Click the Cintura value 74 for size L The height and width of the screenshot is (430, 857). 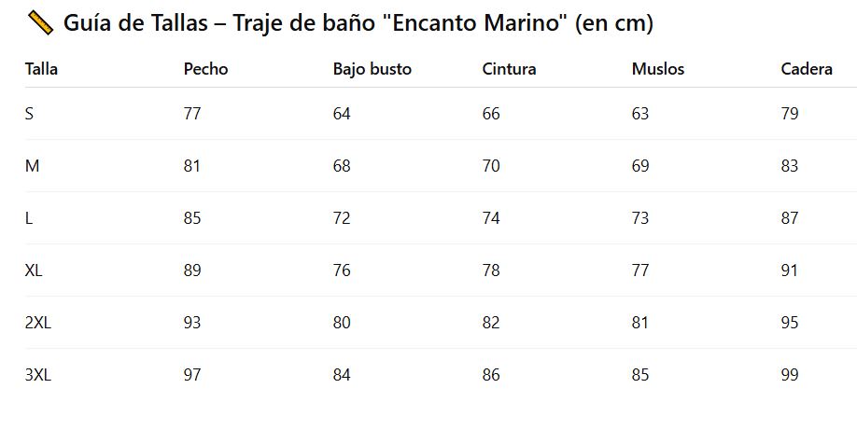[x=491, y=218]
